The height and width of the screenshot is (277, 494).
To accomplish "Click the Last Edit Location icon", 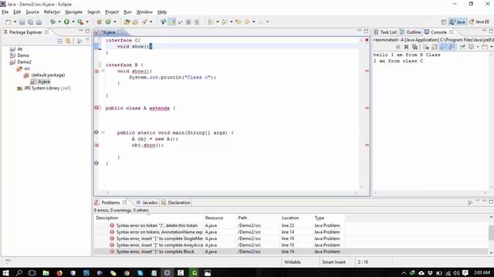I will tap(239, 22).
